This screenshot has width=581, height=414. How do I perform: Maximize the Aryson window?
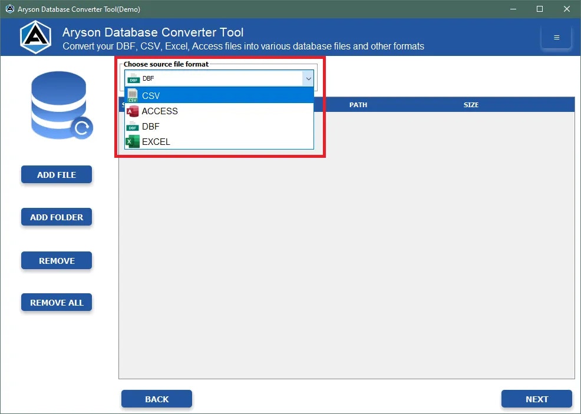pos(540,9)
